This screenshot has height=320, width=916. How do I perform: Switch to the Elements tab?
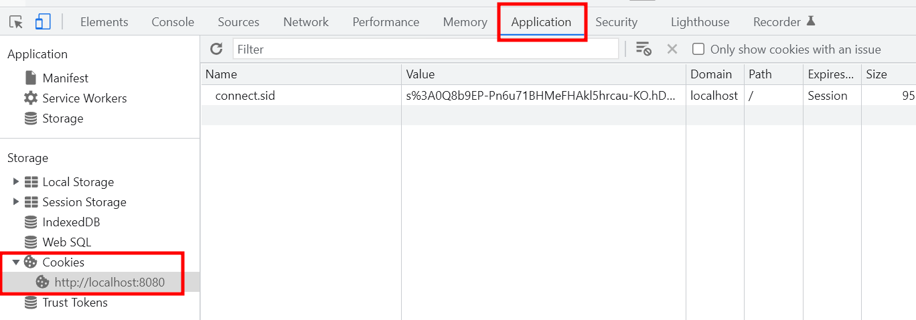click(x=104, y=22)
